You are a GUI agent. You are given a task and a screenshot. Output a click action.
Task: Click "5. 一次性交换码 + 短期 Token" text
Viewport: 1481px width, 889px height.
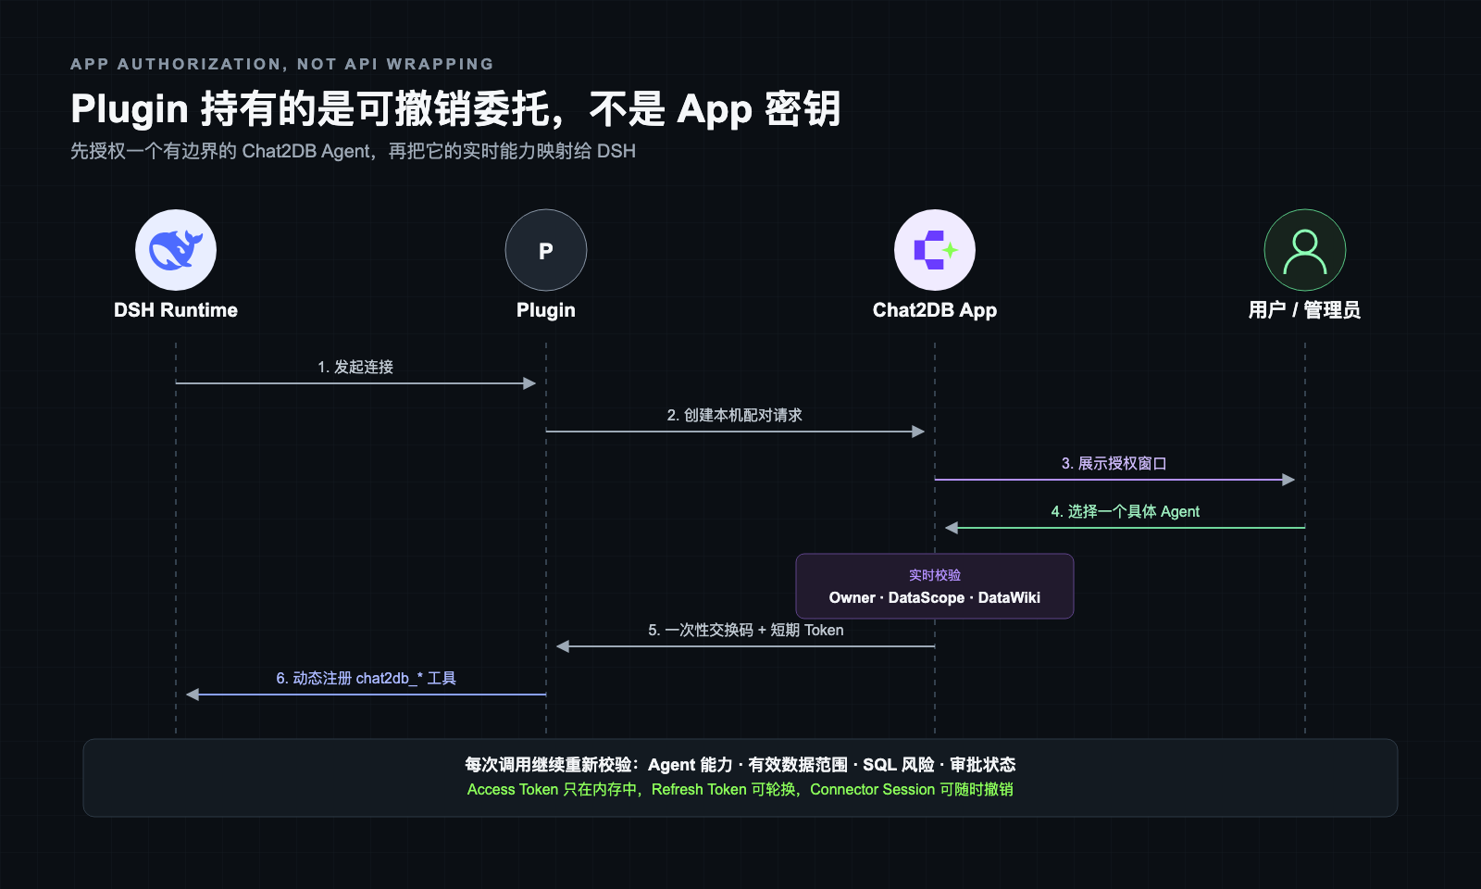point(746,630)
